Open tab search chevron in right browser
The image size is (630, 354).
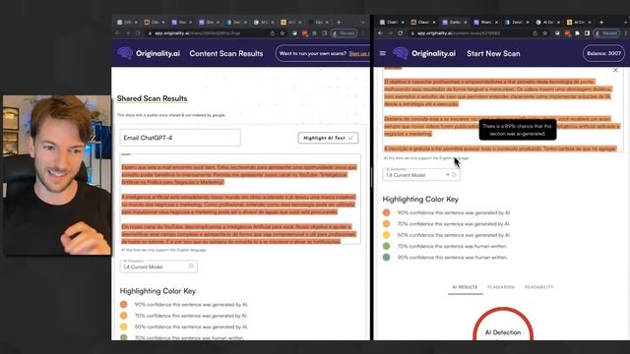tap(626, 22)
